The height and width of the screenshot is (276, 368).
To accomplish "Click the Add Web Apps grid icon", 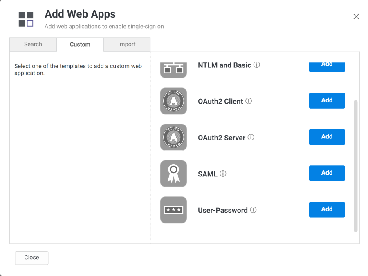I will pos(26,19).
